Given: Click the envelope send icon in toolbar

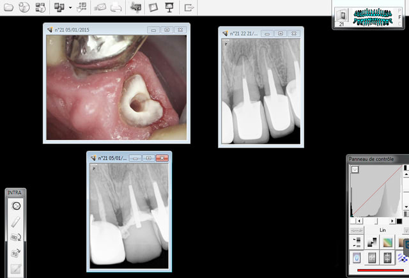Looking at the screenshot, I should (99, 8).
